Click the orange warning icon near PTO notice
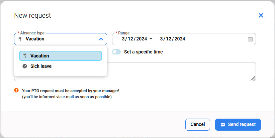Image resolution: width=275 pixels, height=138 pixels. pos(16,90)
